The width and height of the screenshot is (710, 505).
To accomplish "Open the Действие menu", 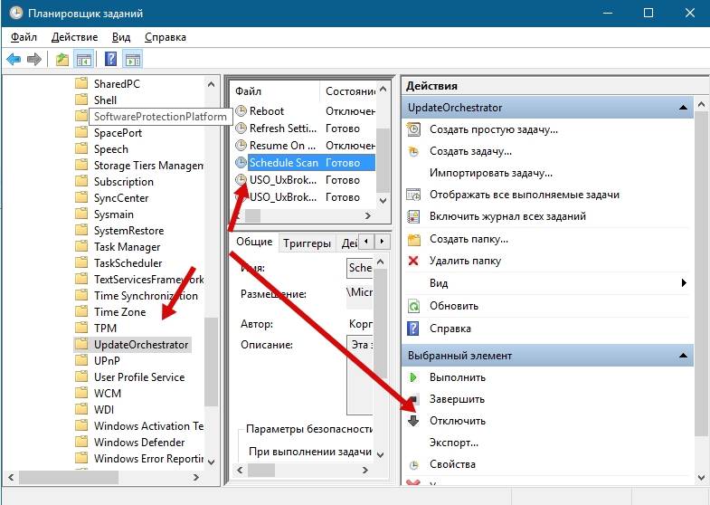I will click(x=74, y=37).
